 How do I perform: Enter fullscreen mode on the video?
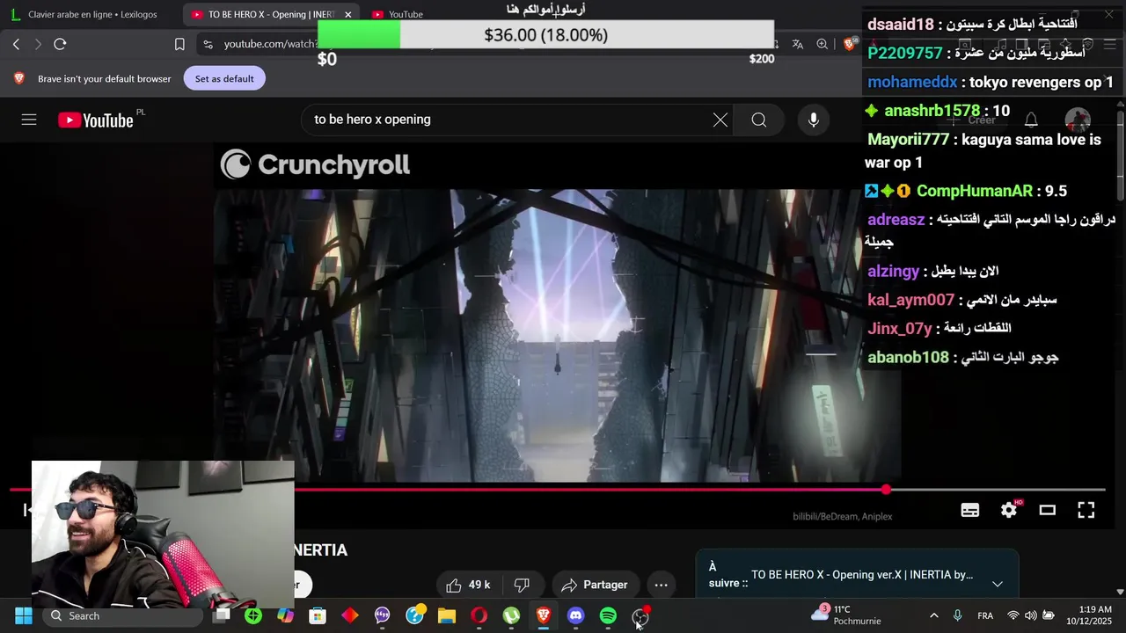coord(1086,510)
